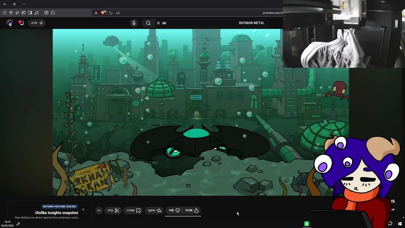Open the YouTube account avatar

9,23
